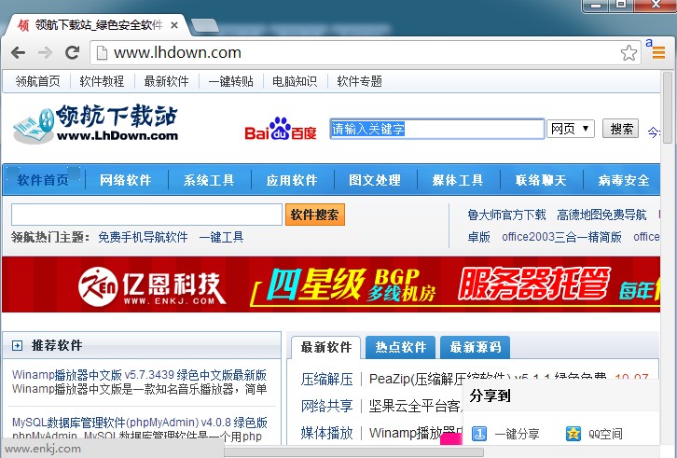Screen dimensions: 677x458
Task: Open the 网页 search type dropdown
Action: [x=571, y=129]
